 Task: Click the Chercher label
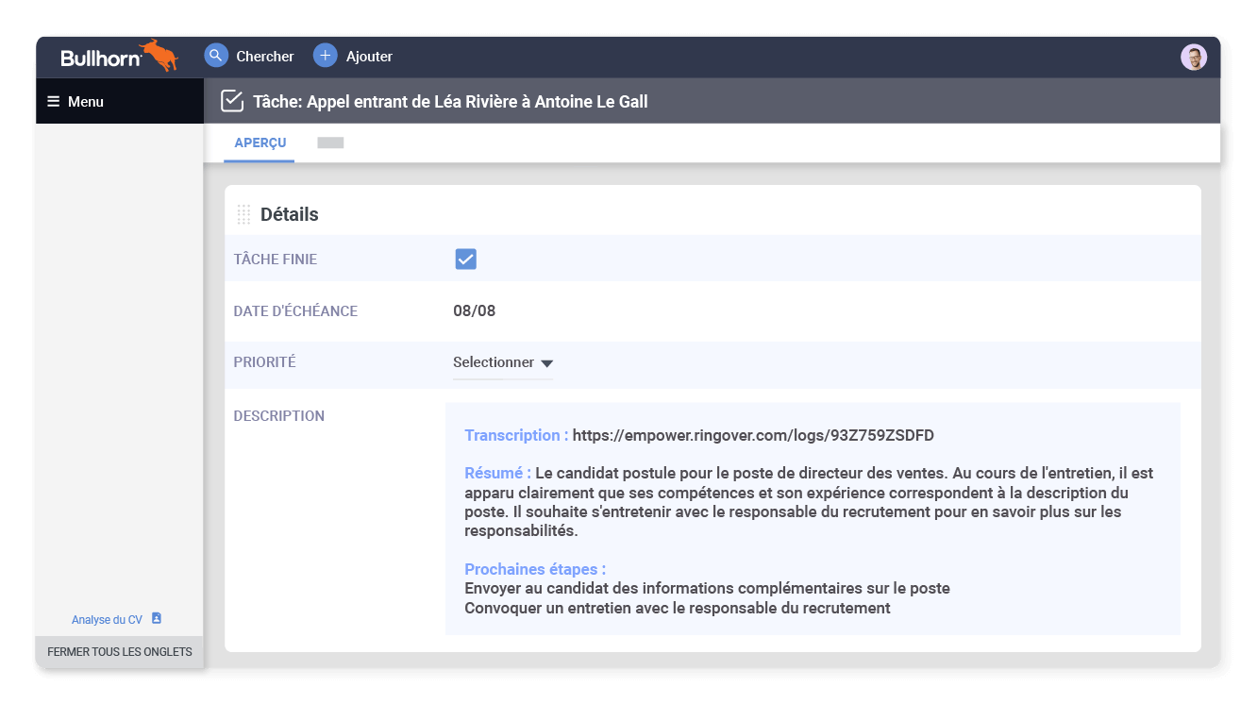265,57
